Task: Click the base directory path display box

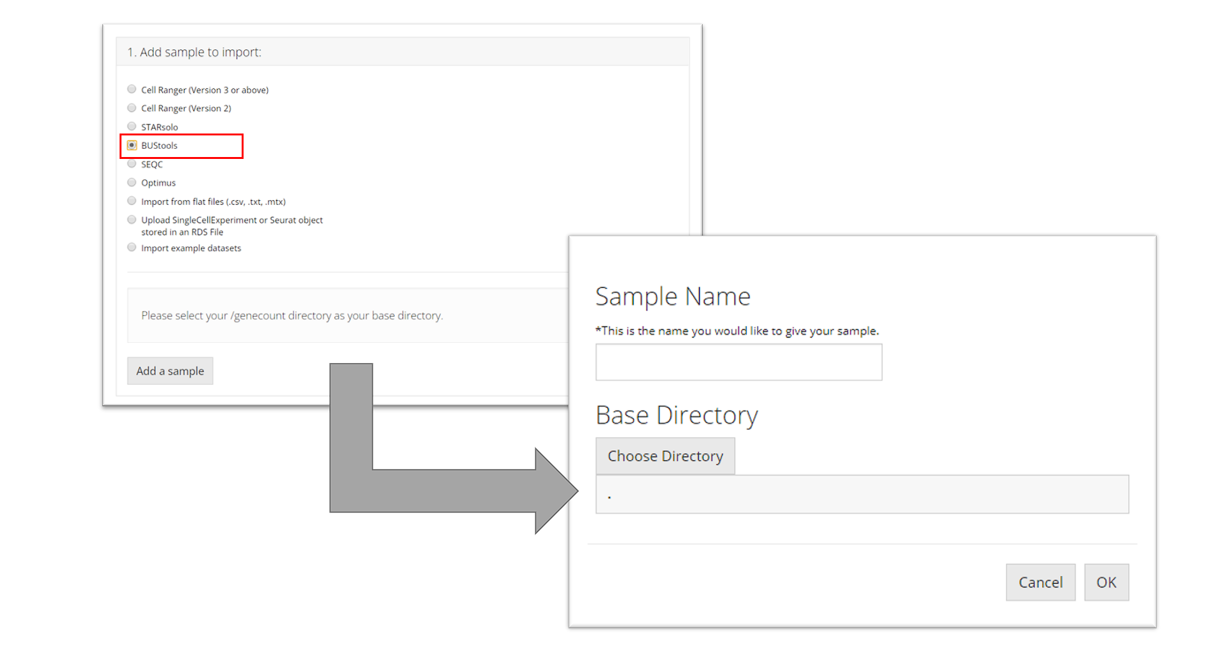Action: [x=862, y=494]
